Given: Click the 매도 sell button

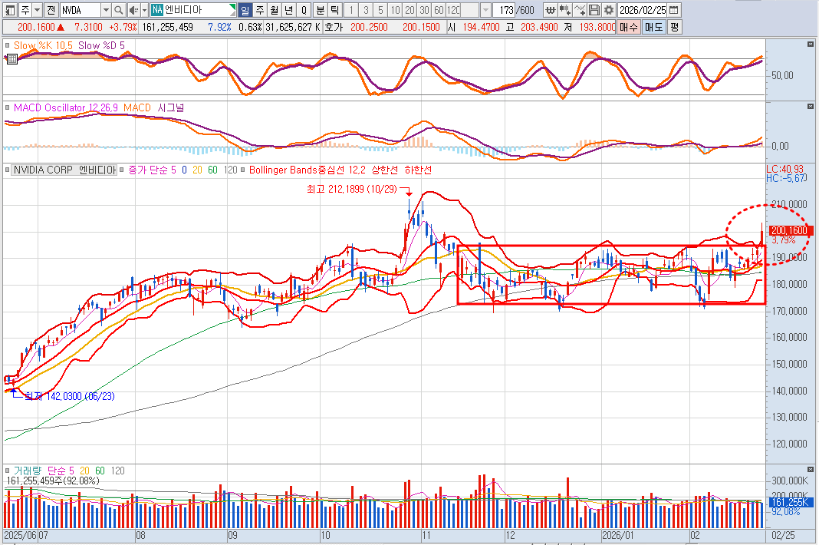Looking at the screenshot, I should point(653,26).
